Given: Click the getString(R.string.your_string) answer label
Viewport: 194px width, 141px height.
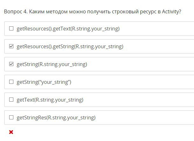Looking at the screenshot, I should (52, 64).
